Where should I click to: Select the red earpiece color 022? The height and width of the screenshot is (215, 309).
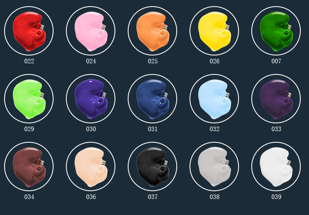[x=29, y=31]
